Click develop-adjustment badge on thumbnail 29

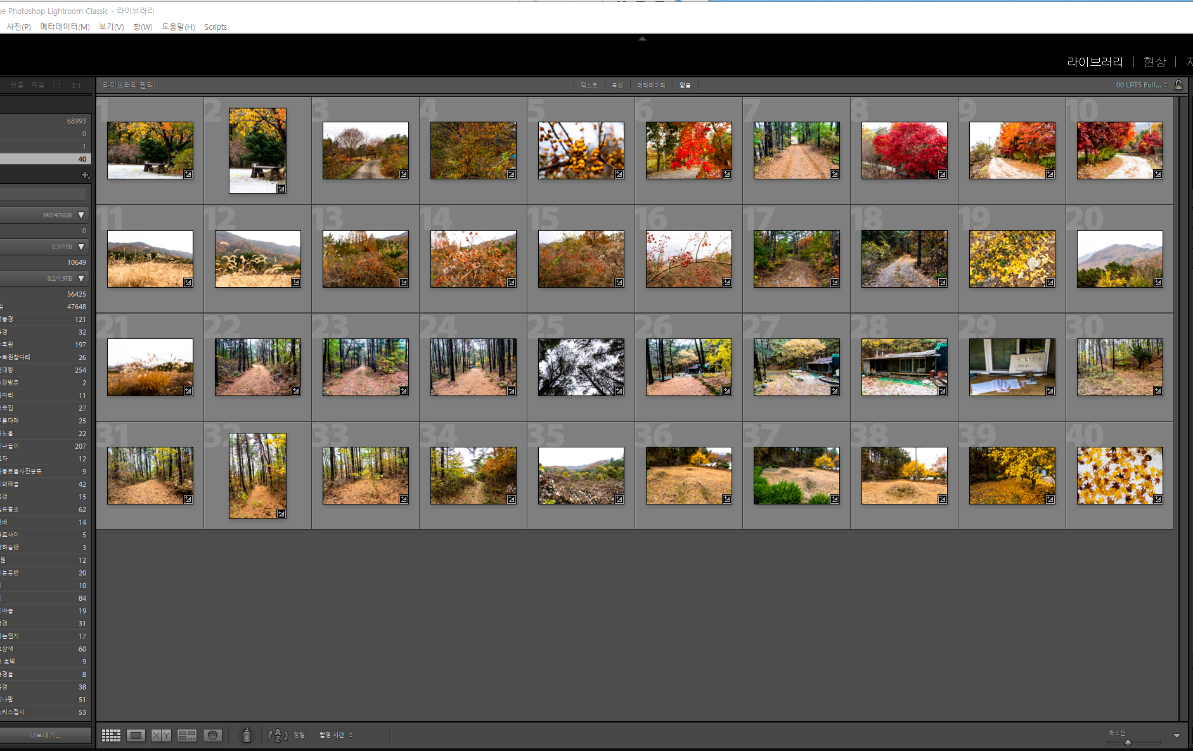click(1050, 391)
